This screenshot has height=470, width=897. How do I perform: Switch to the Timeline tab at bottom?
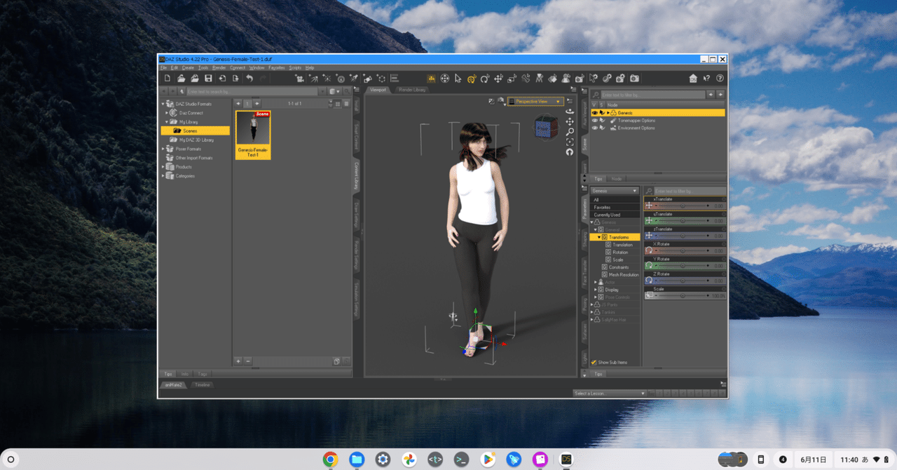pos(202,384)
